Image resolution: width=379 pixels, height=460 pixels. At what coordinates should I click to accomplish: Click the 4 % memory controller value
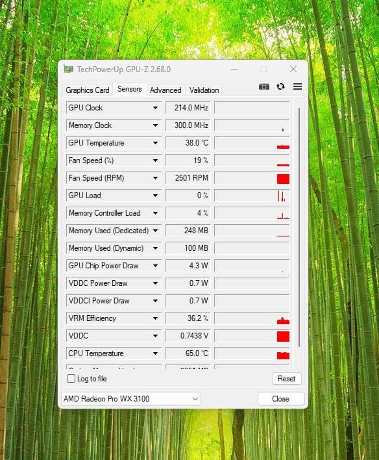pyautogui.click(x=188, y=213)
